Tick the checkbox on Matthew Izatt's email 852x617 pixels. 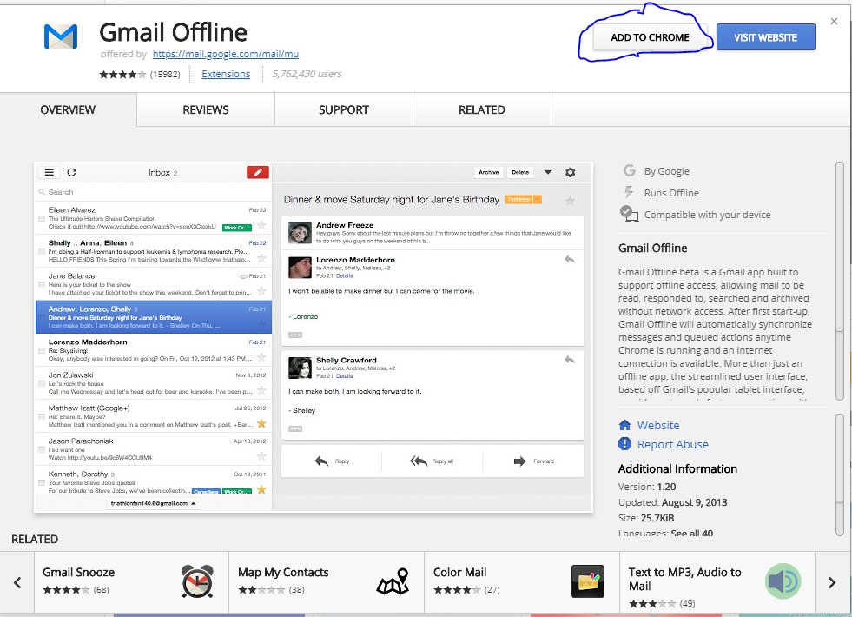(42, 416)
